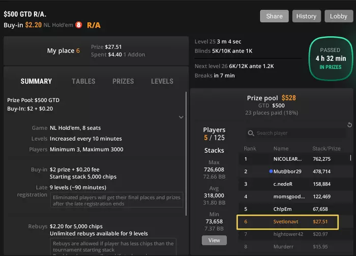
Task: Click the summary panel scrollbar
Action: click(x=186, y=154)
